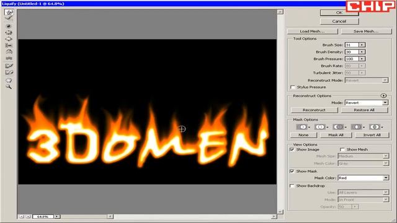This screenshot has height=223, width=397.
Task: Select the Mirror tool
Action: click(x=9, y=51)
